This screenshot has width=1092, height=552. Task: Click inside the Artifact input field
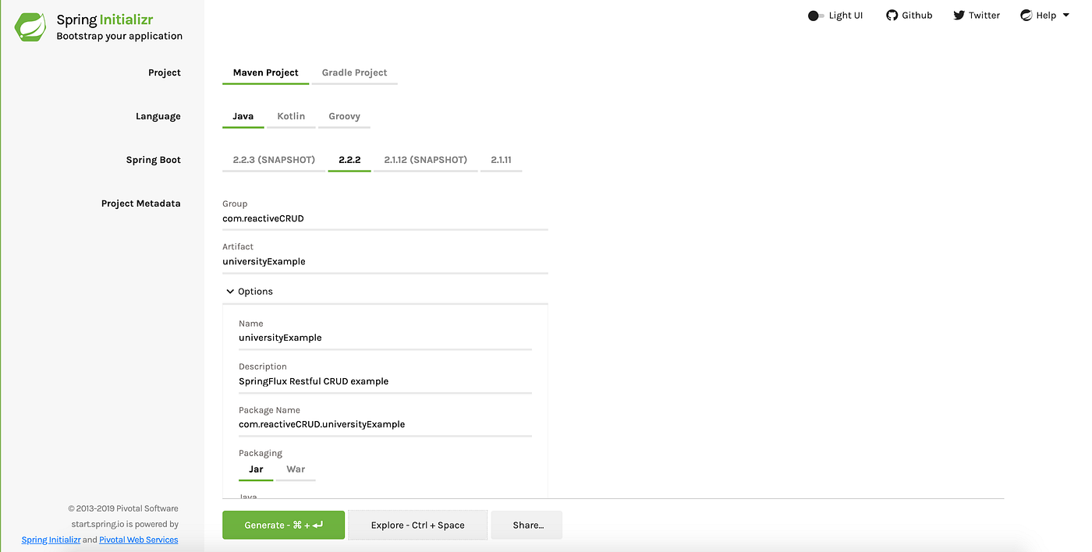351,261
